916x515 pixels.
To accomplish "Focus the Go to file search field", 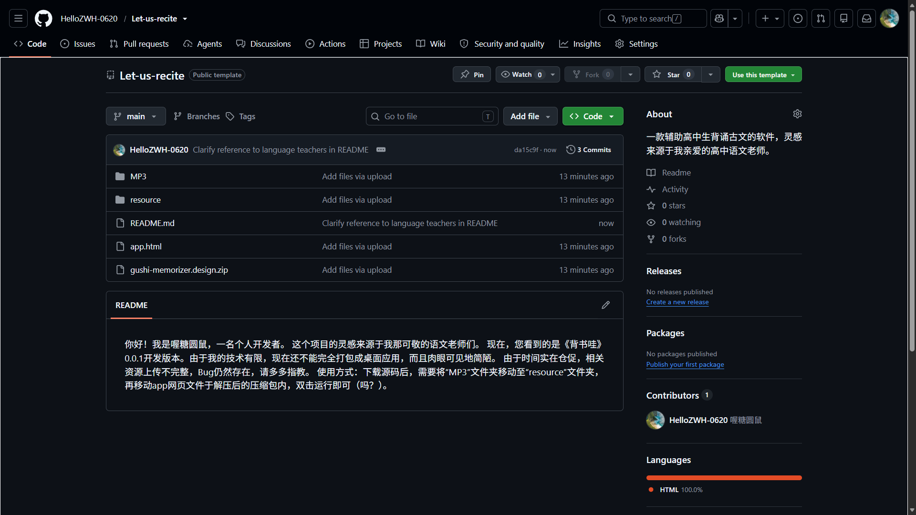I will coord(432,116).
